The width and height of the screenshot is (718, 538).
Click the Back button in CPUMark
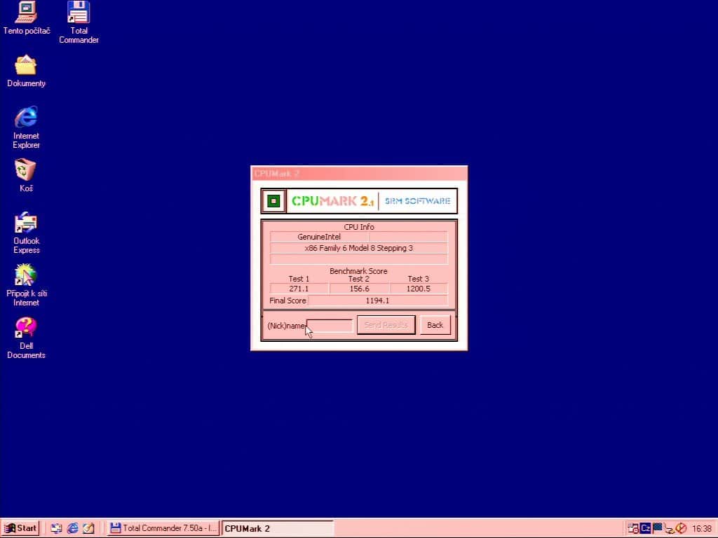tap(435, 325)
